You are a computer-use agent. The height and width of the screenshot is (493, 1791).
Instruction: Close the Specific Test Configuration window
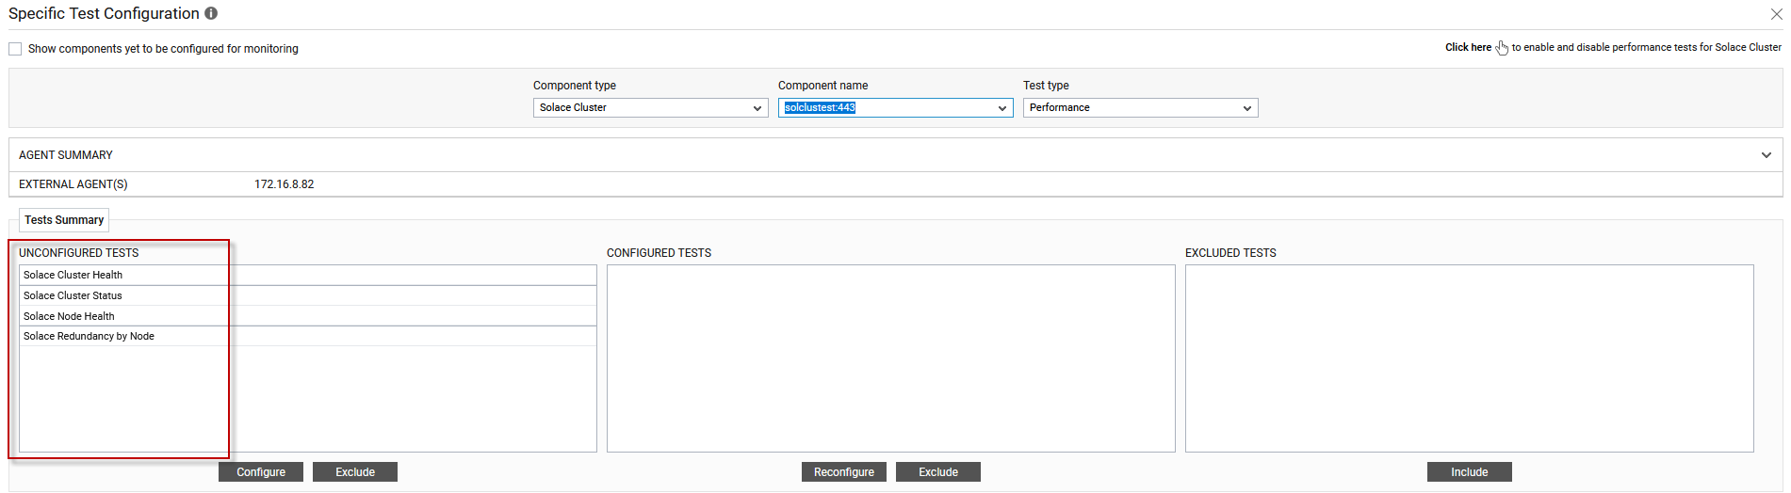click(1776, 14)
